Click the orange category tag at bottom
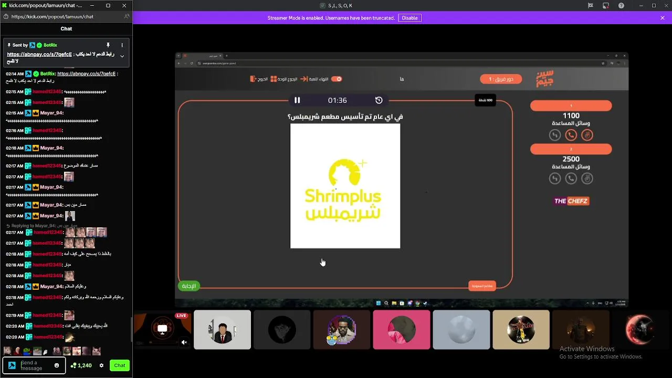The height and width of the screenshot is (378, 672). coord(482,286)
